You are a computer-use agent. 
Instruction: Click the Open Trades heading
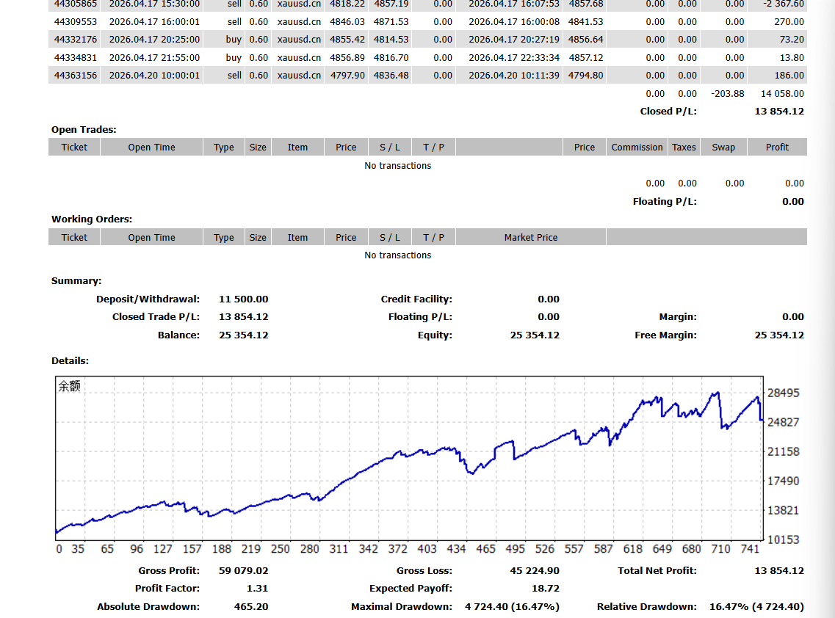(x=84, y=129)
